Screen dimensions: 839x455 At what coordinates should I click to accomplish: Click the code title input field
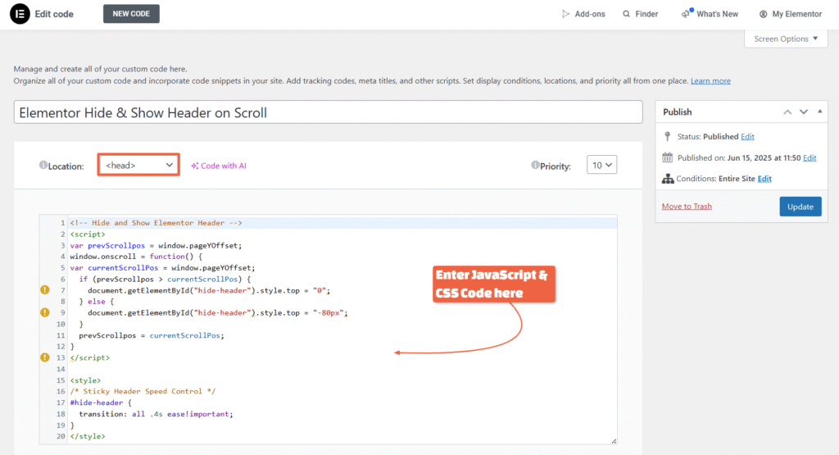click(x=328, y=112)
